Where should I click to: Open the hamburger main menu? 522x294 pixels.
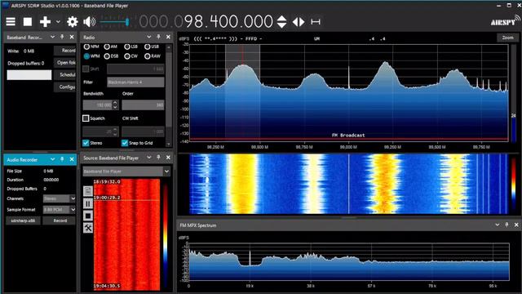11,22
